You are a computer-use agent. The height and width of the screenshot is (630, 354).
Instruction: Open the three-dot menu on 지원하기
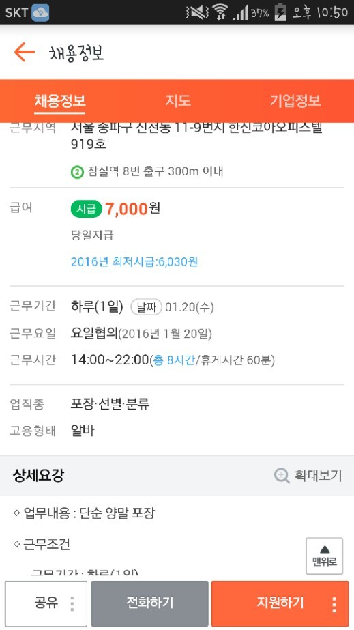coord(334,604)
